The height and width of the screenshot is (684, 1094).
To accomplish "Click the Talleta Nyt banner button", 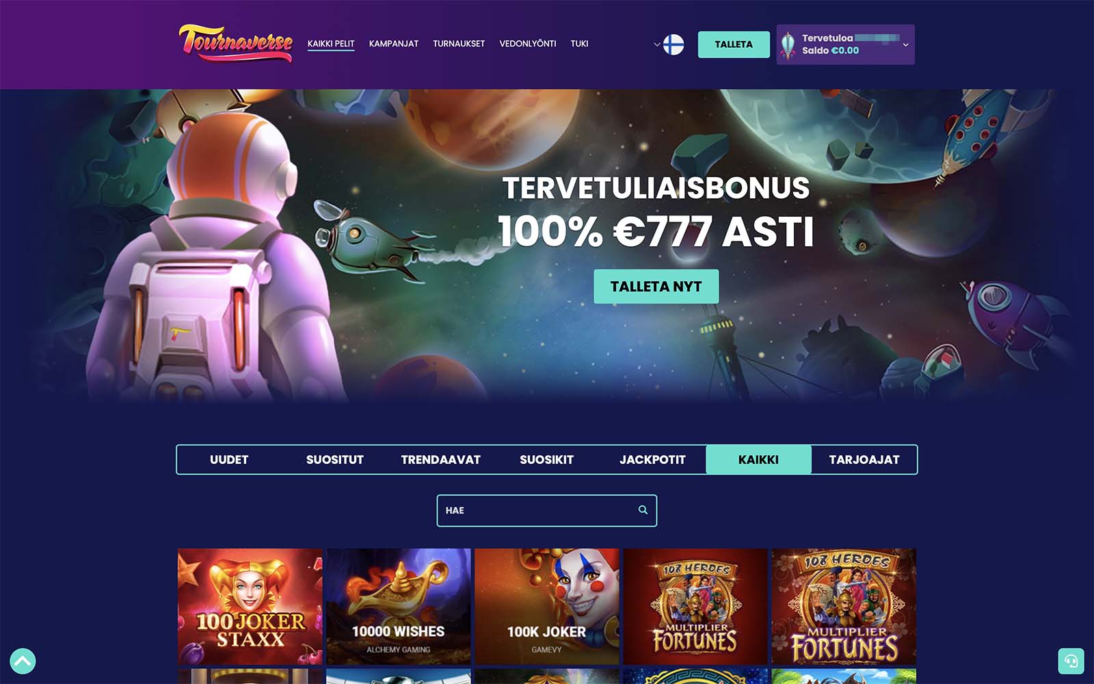I will click(x=656, y=287).
